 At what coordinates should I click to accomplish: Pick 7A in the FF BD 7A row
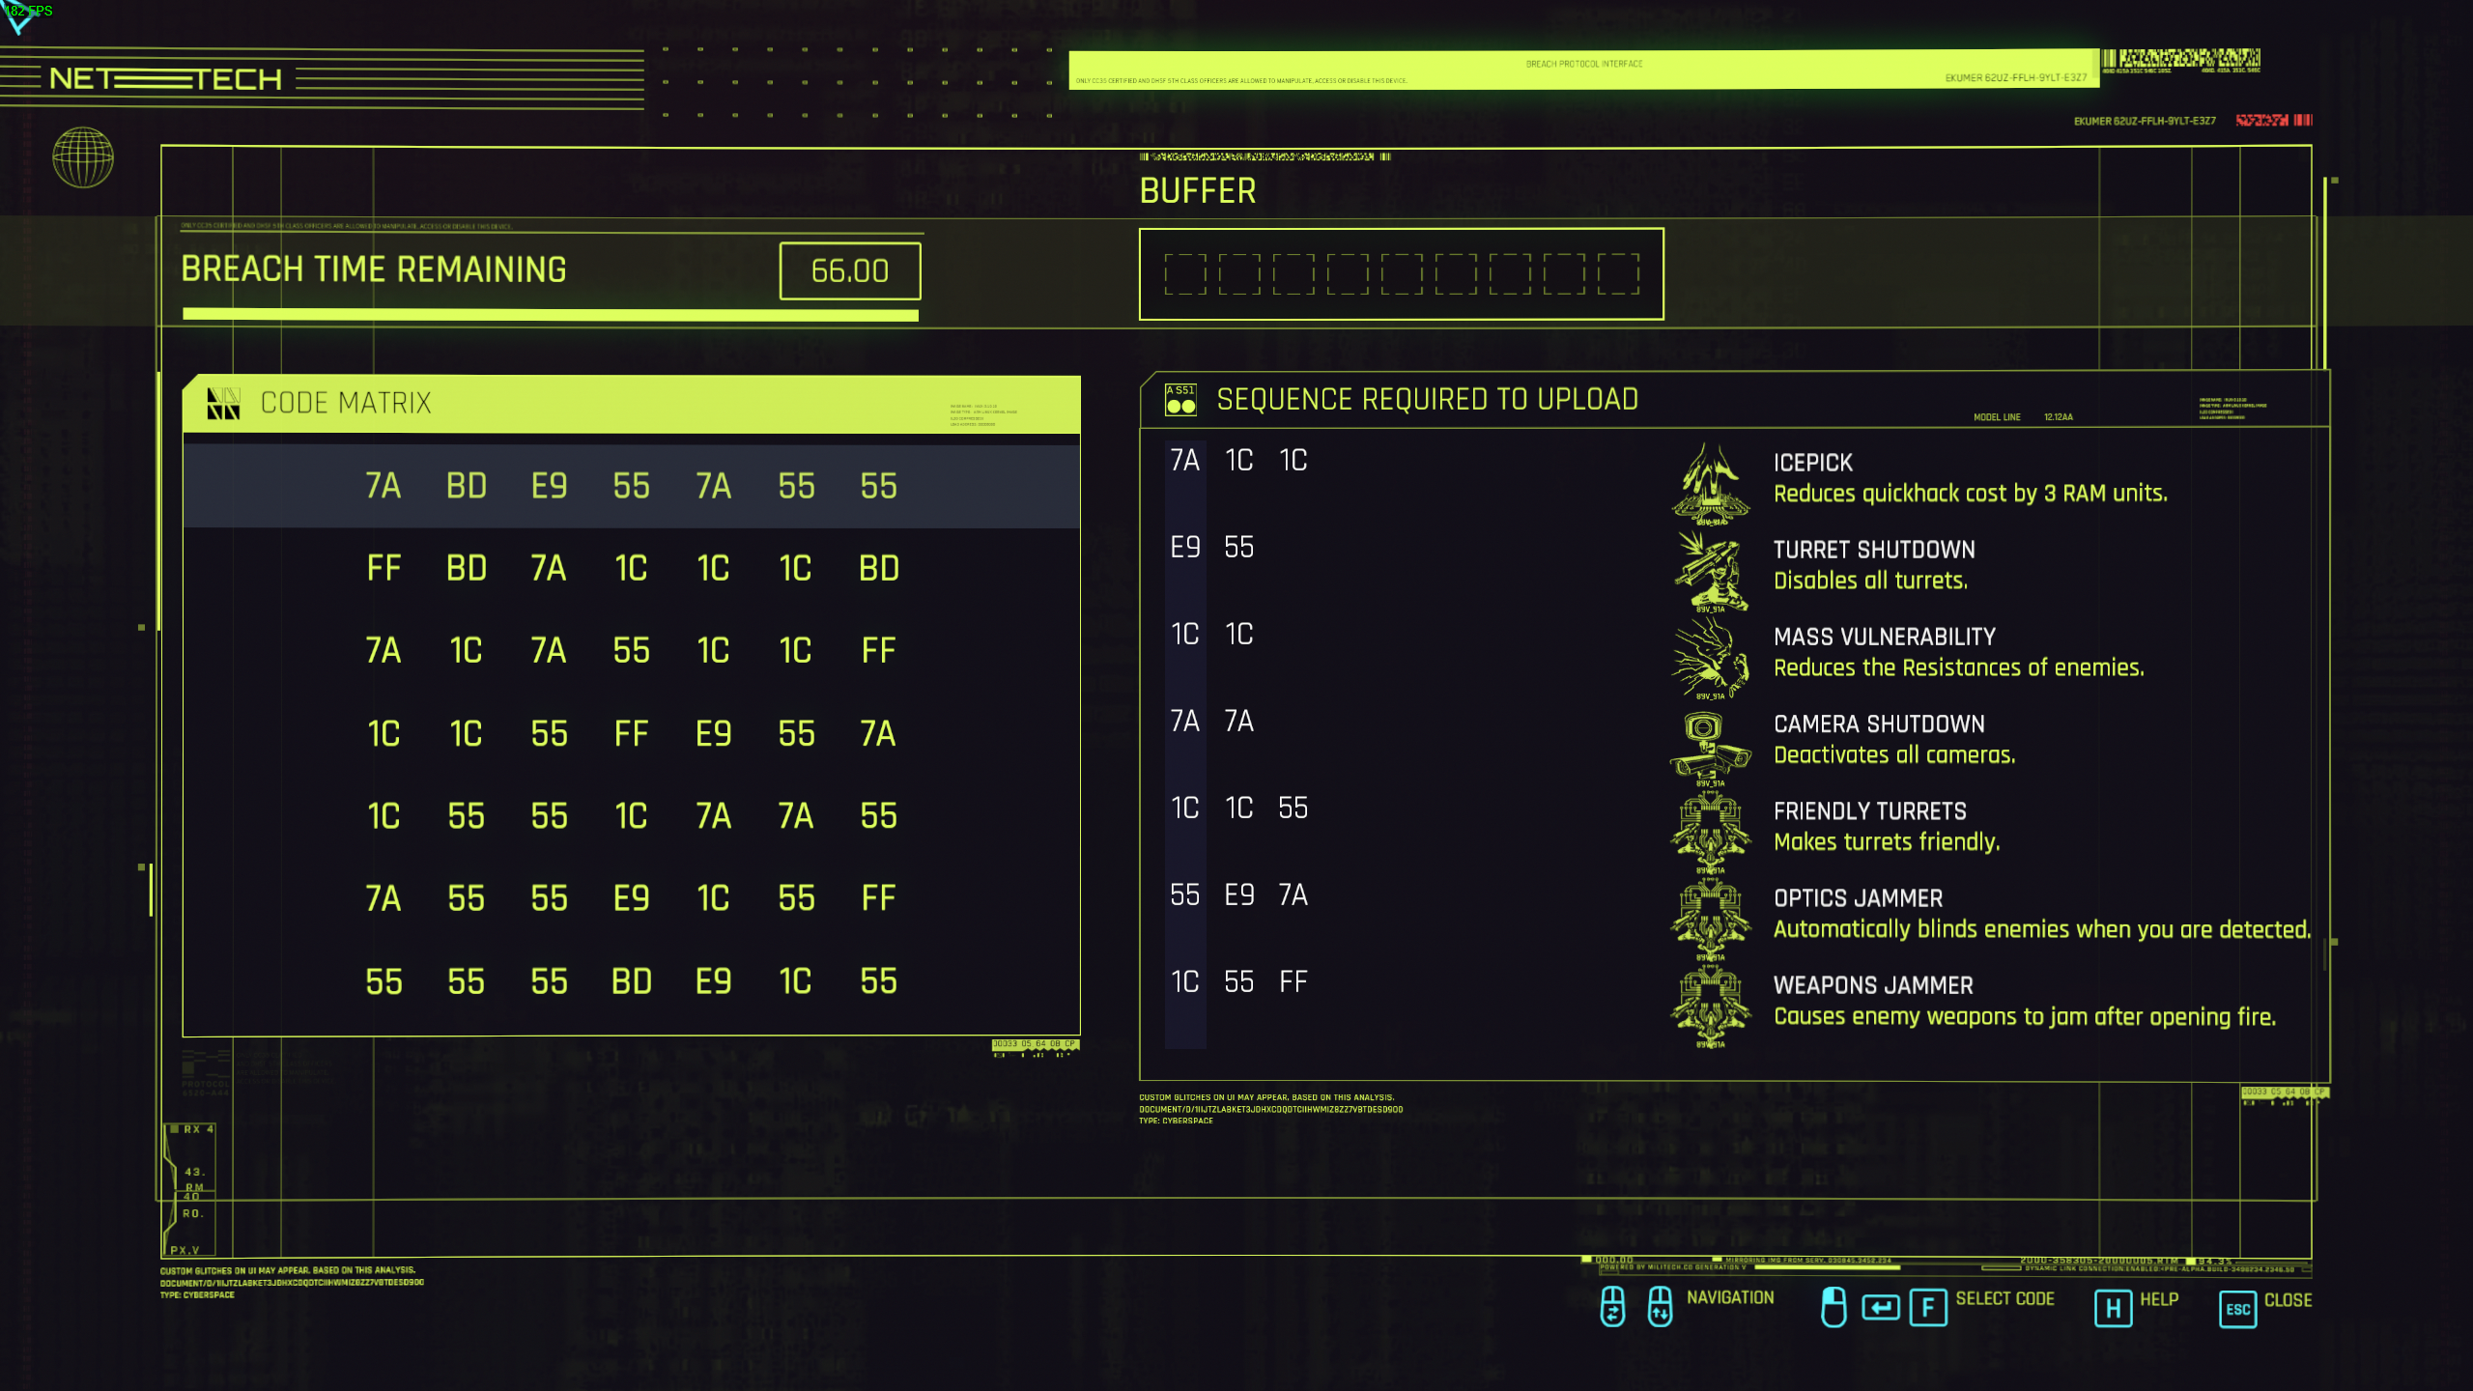click(x=549, y=568)
